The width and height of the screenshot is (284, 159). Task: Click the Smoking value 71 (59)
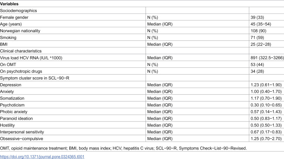257,37
